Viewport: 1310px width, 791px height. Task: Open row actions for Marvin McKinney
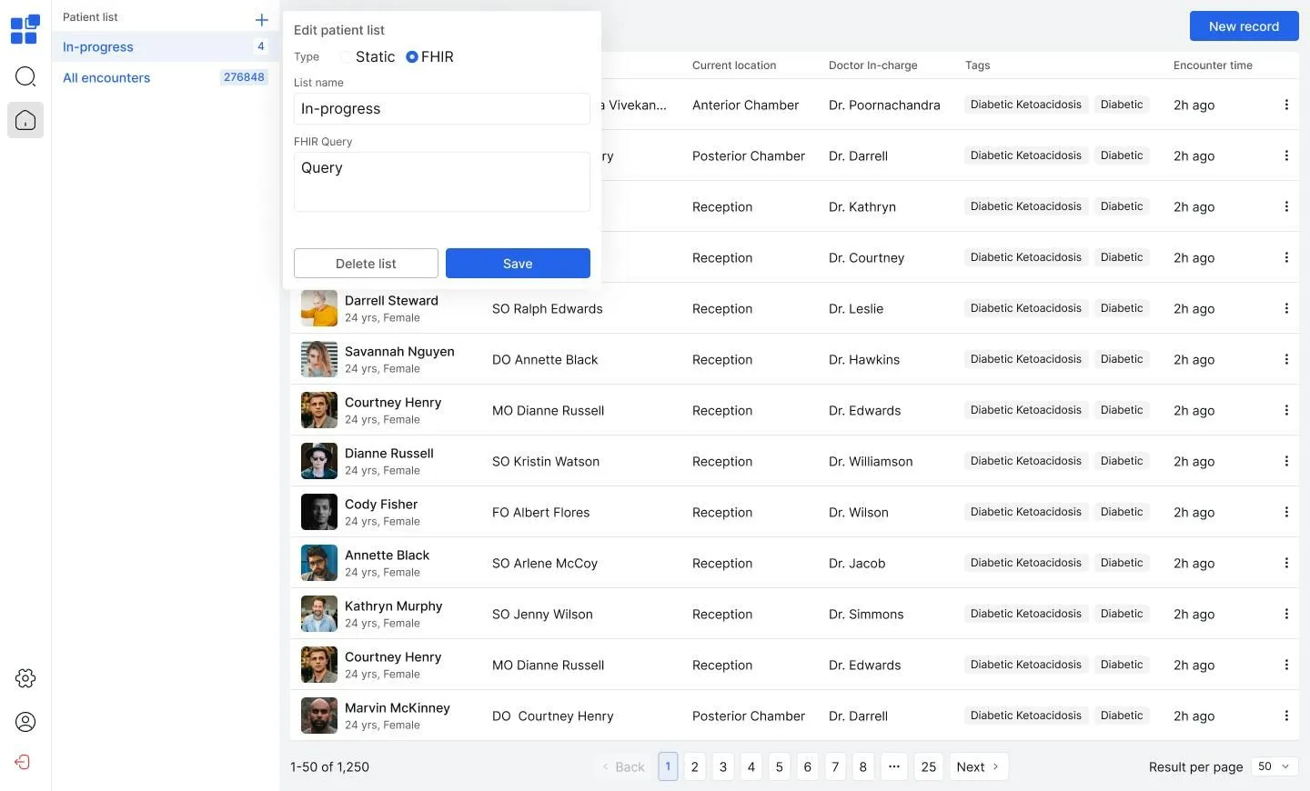(1287, 716)
